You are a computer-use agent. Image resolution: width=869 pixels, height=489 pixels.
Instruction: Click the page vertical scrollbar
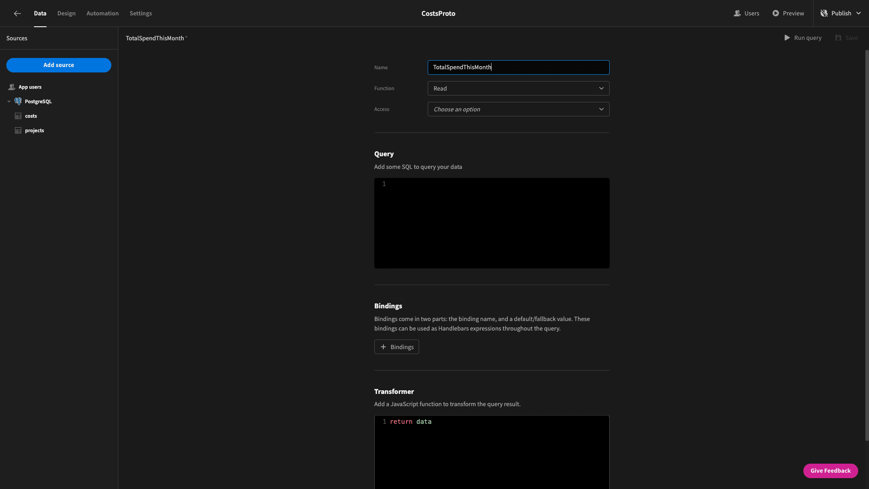tap(867, 244)
